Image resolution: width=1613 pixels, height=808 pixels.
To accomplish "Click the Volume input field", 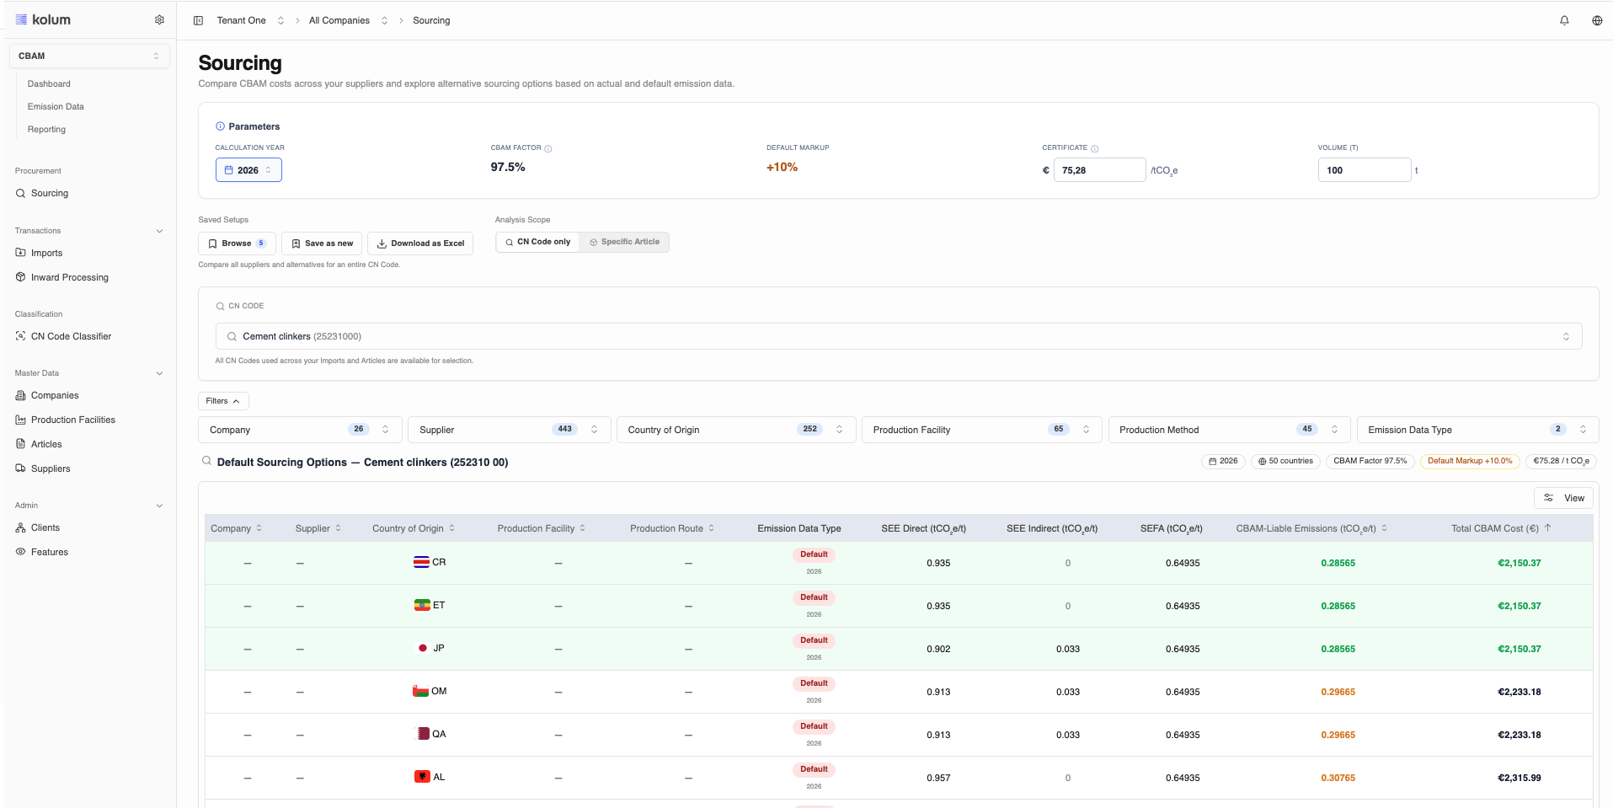I will [x=1364, y=170].
